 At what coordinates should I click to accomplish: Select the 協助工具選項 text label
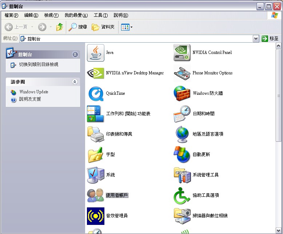pyautogui.click(x=206, y=195)
